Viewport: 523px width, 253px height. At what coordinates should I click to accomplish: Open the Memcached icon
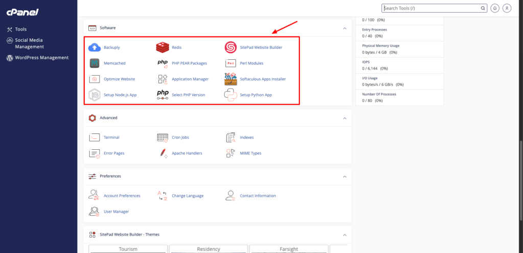tap(94, 63)
